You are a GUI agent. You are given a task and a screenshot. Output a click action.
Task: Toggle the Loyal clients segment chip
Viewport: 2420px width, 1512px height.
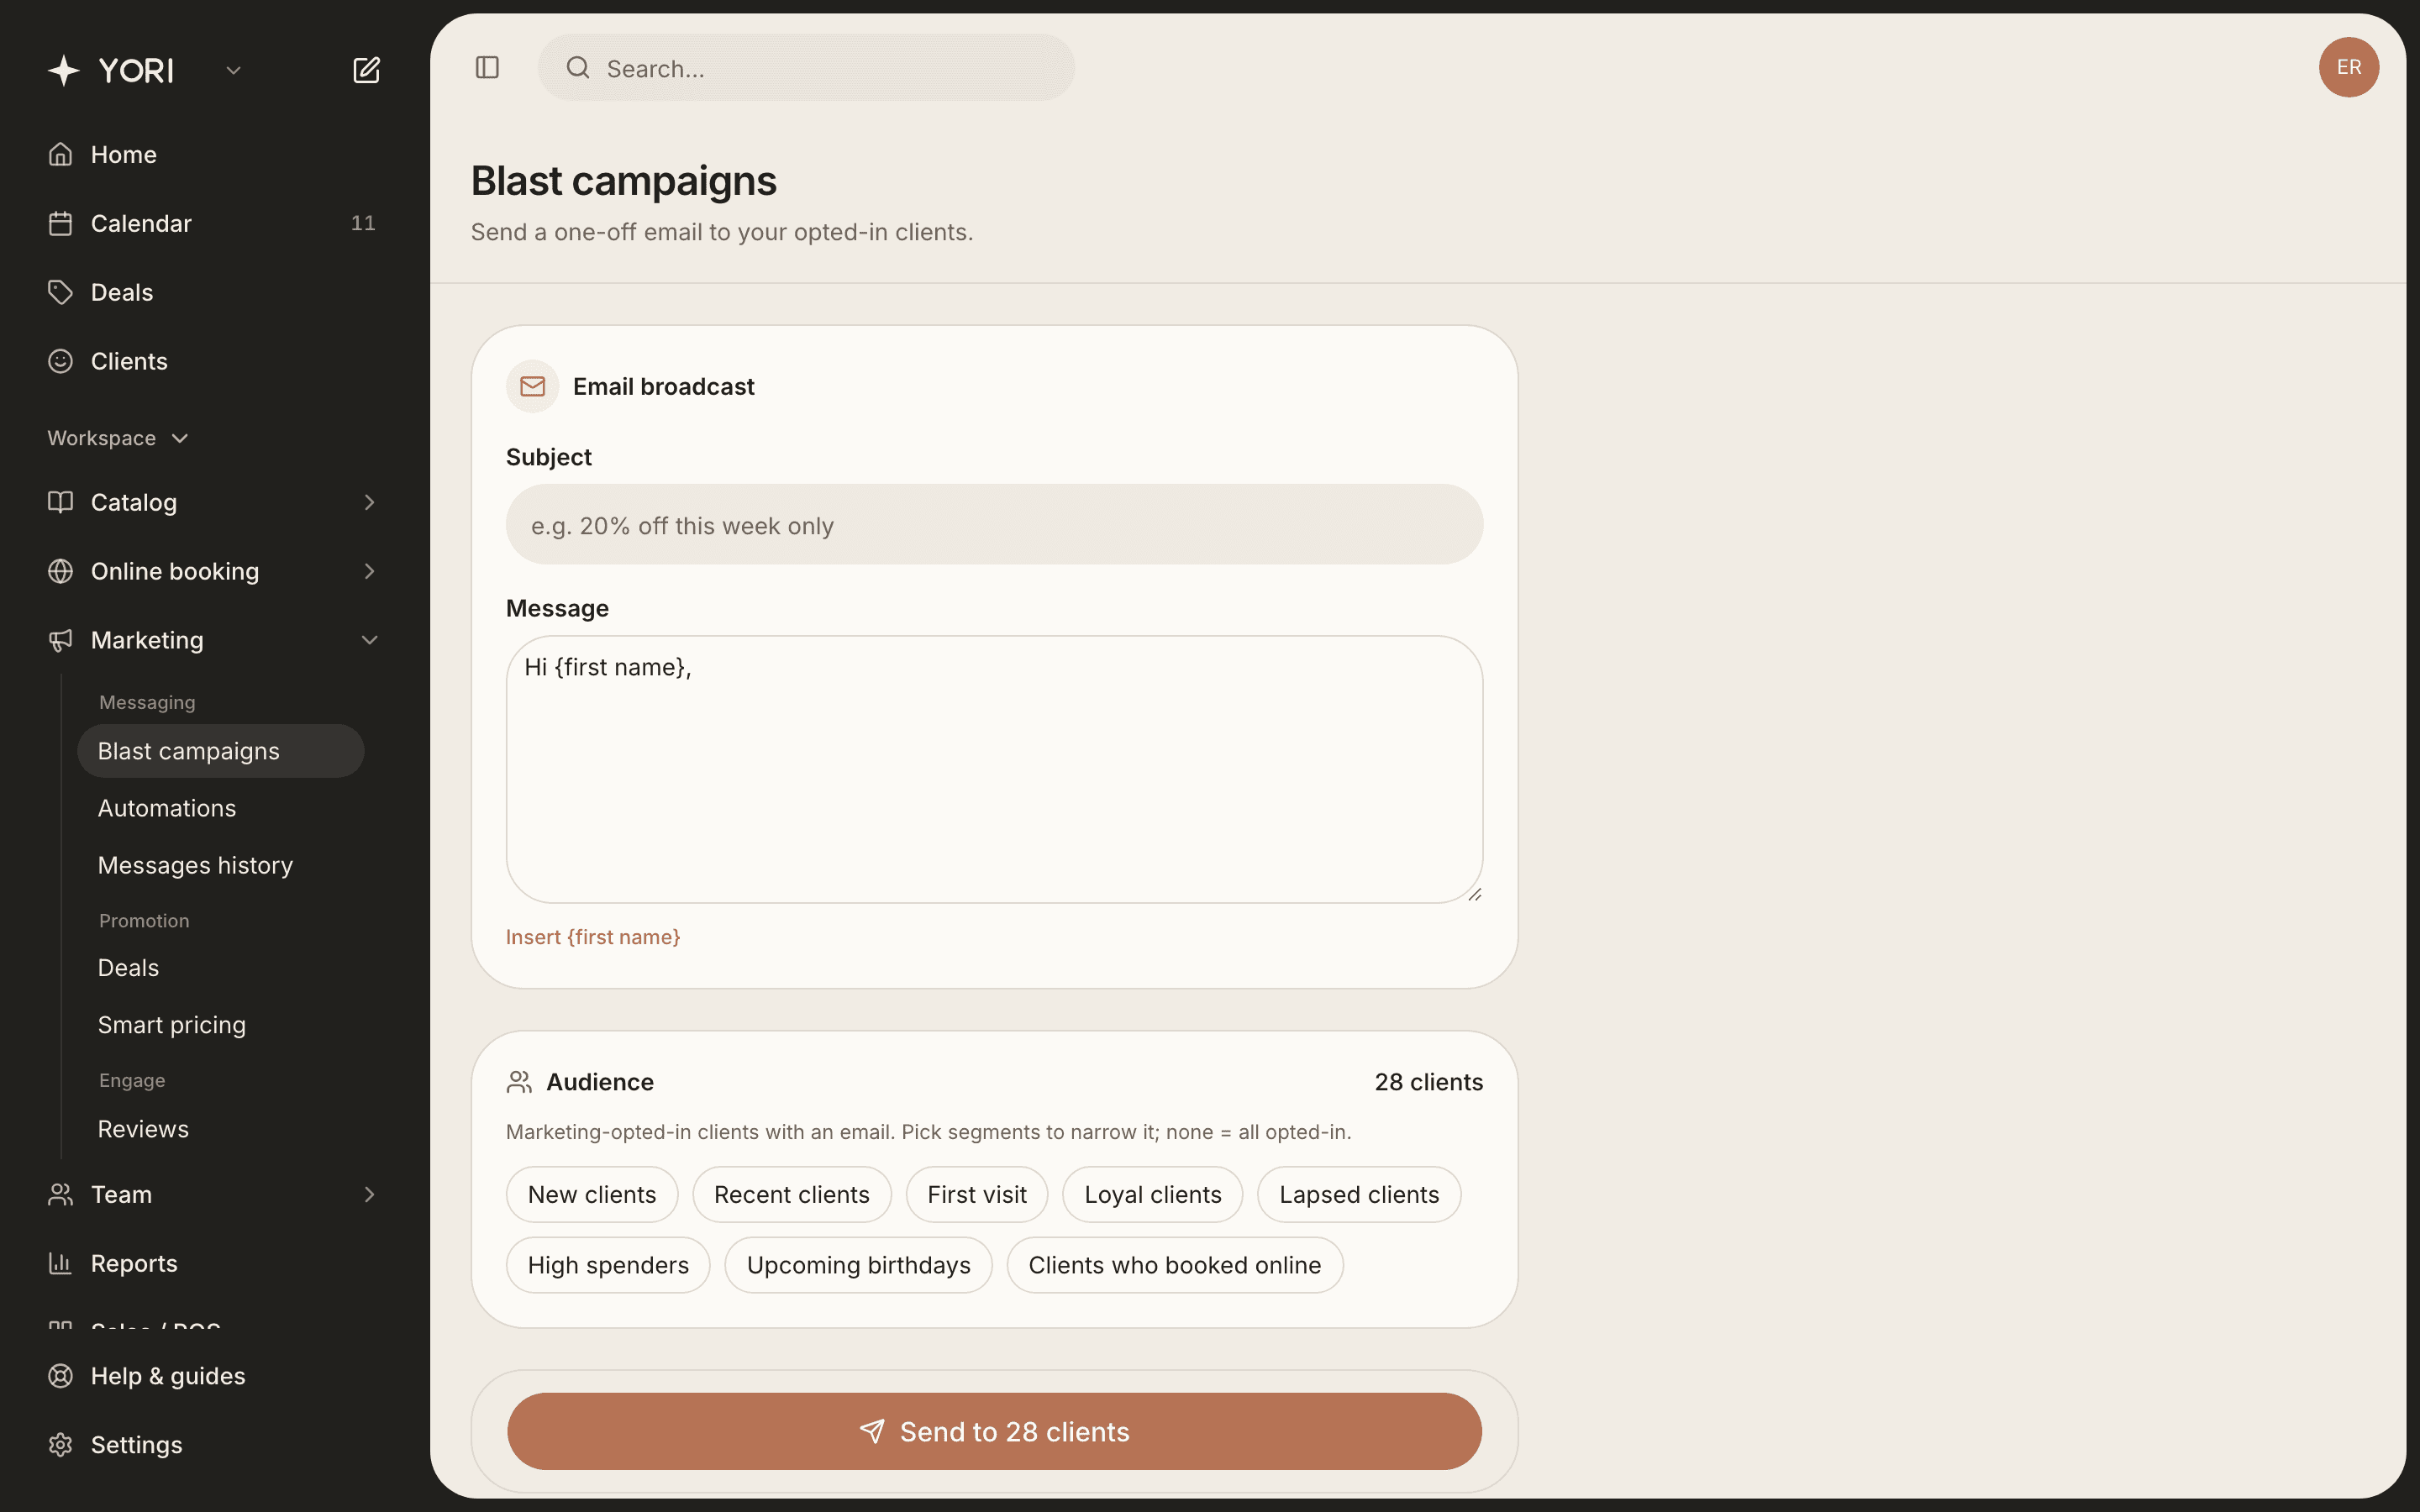(1153, 1194)
